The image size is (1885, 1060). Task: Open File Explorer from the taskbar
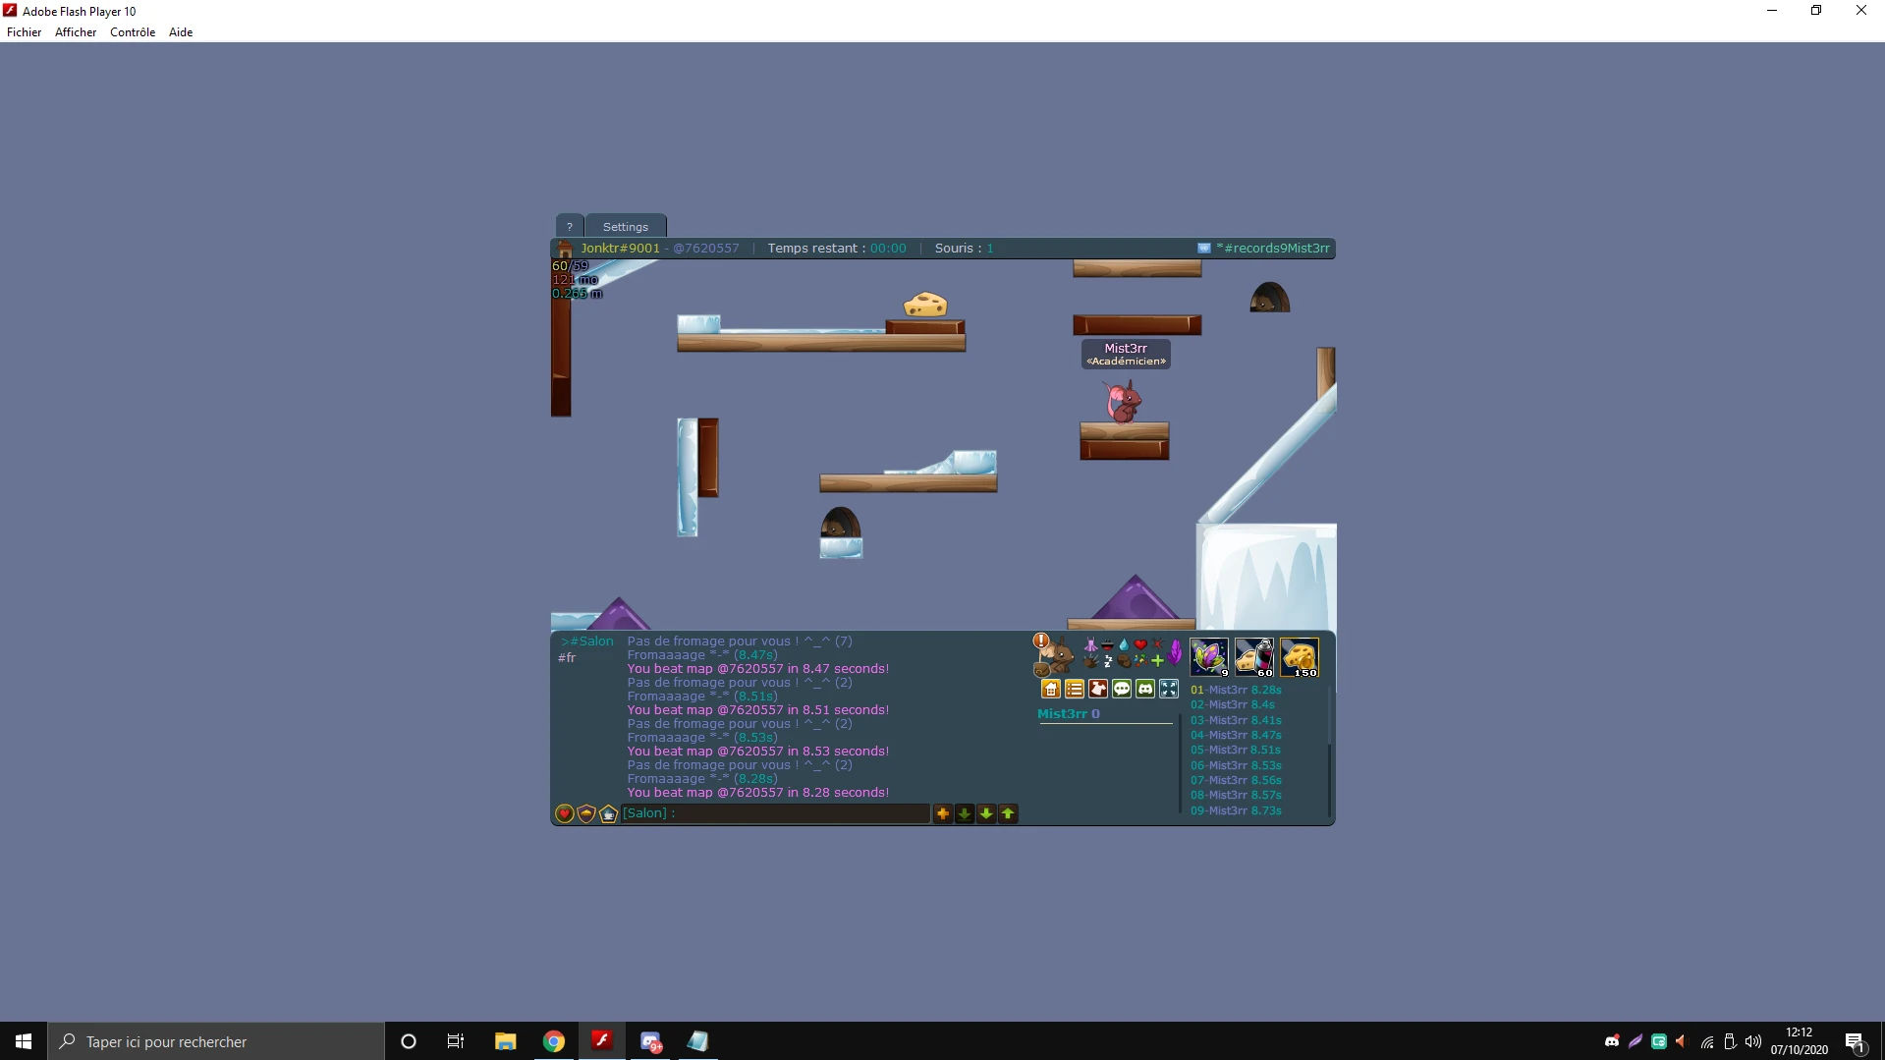click(x=506, y=1041)
